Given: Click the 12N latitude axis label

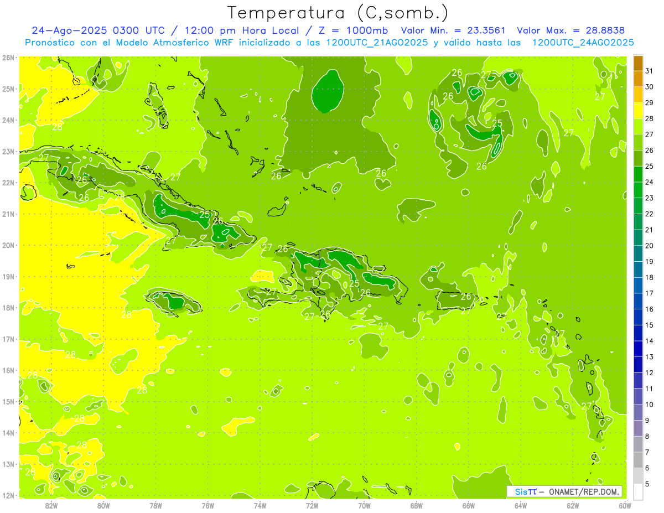Looking at the screenshot, I should pos(8,495).
